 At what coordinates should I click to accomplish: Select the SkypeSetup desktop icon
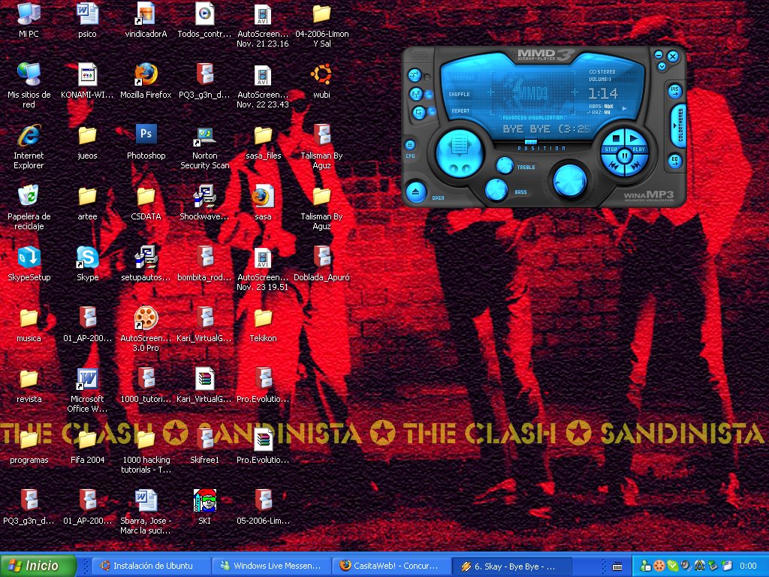click(x=29, y=264)
